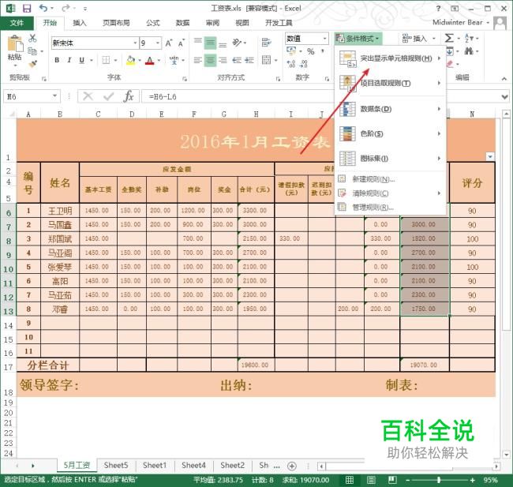Open the 文件 tab
Viewport: 513px width, 487px height.
coord(17,23)
